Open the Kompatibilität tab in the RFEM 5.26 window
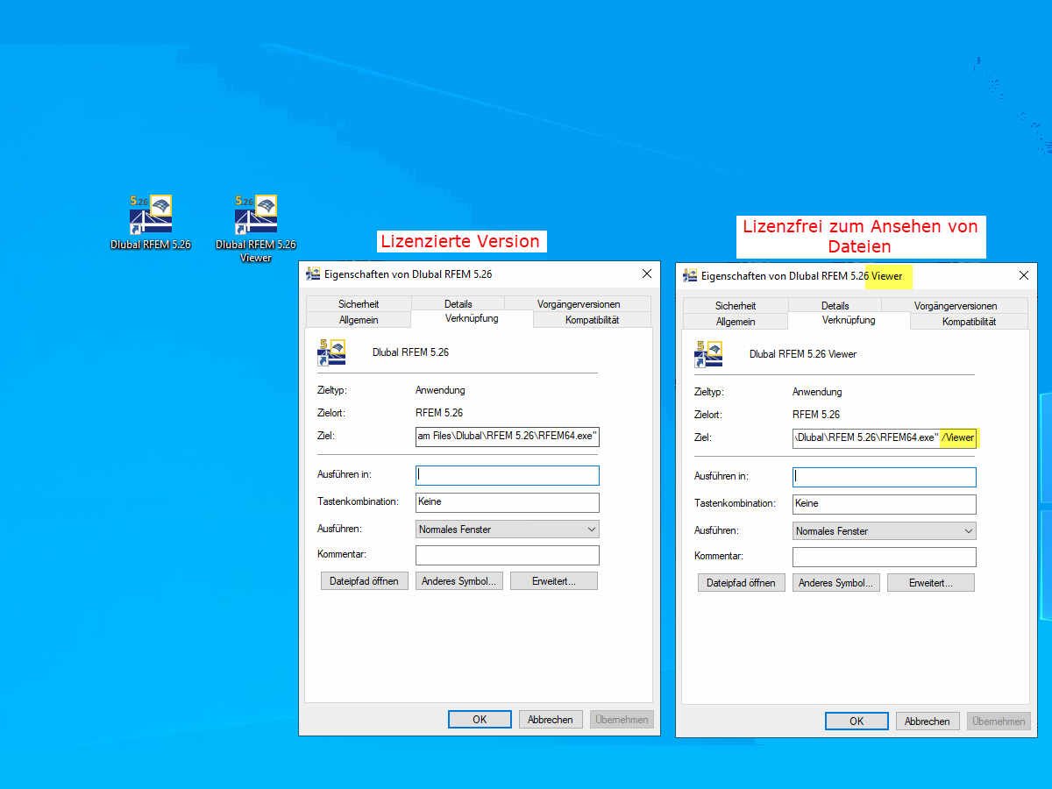The height and width of the screenshot is (789, 1052). [x=592, y=320]
